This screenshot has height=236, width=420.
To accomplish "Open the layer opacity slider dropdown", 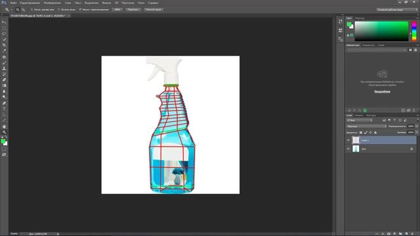I will 417,127.
